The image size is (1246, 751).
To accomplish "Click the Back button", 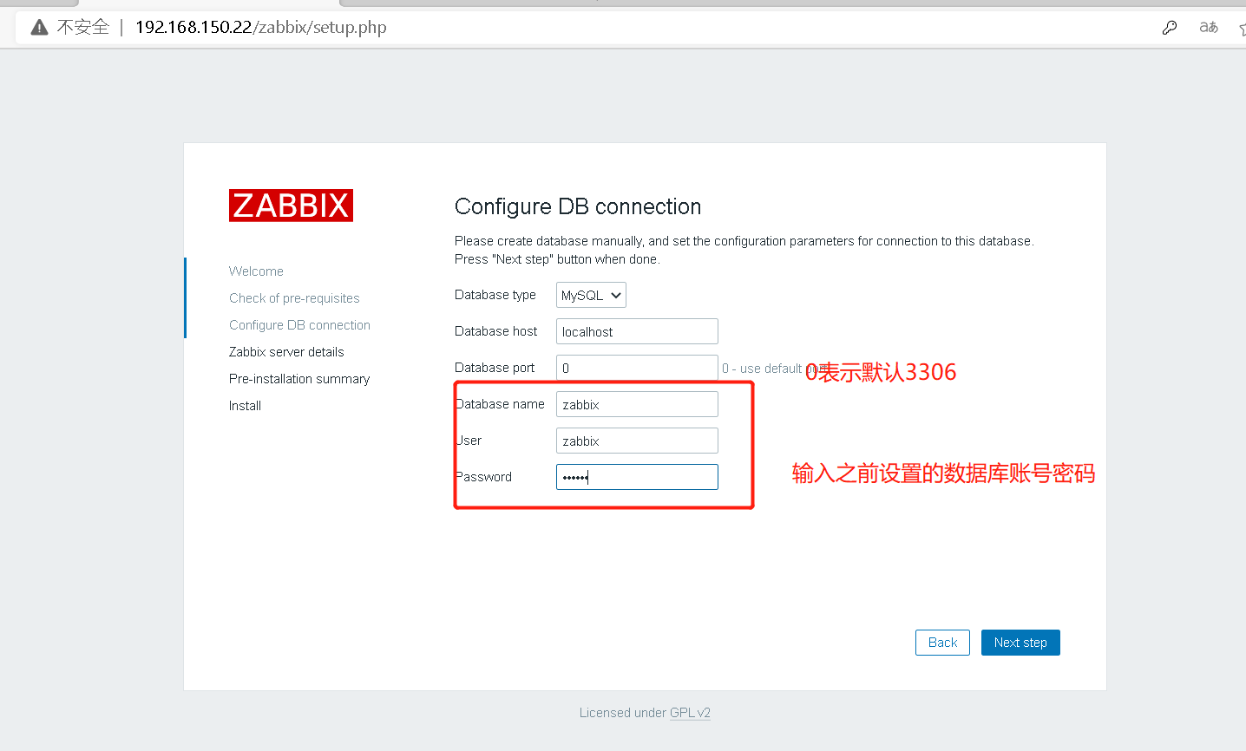I will point(942,642).
